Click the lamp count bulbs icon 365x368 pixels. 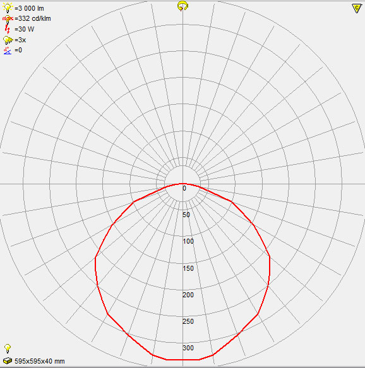pyautogui.click(x=8, y=40)
